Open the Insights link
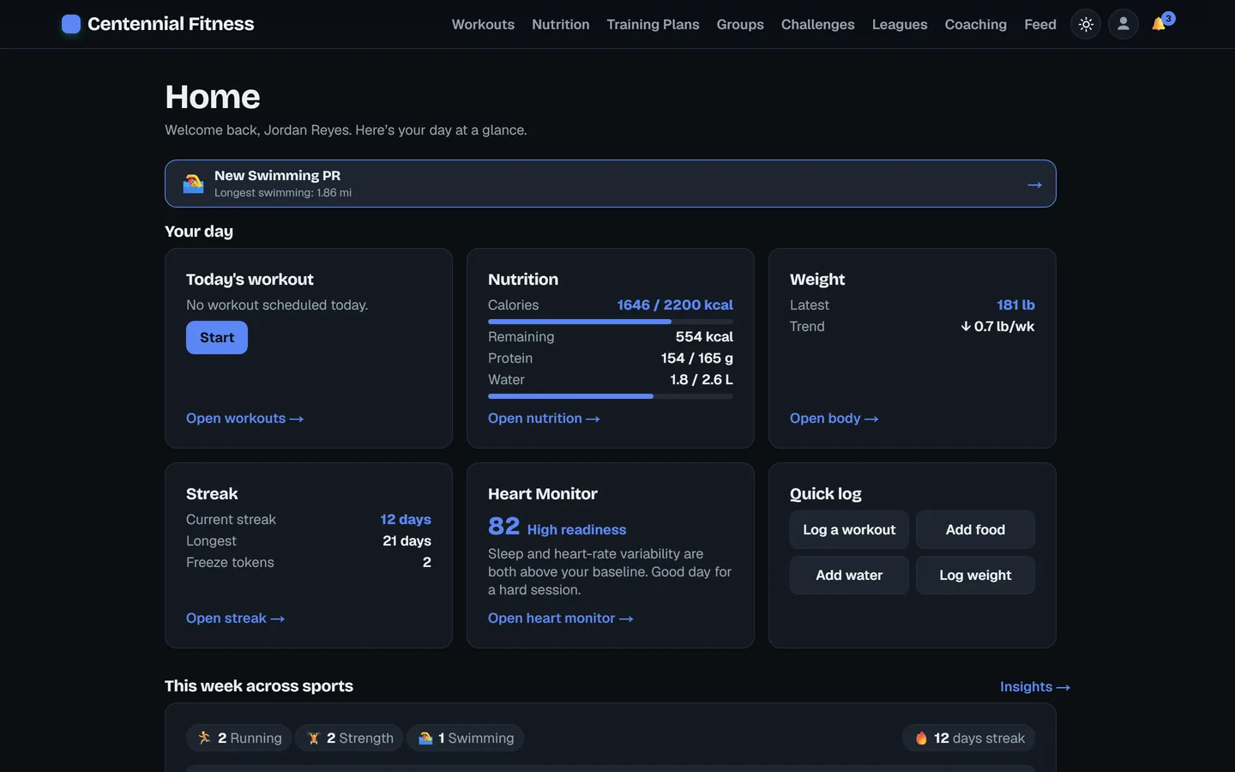 [1034, 687]
